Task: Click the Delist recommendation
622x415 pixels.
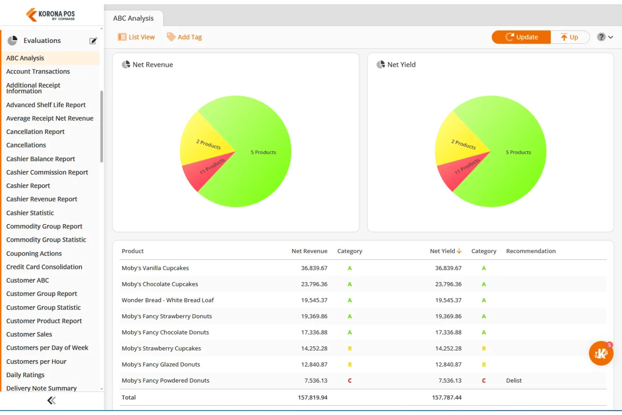Action: point(514,381)
